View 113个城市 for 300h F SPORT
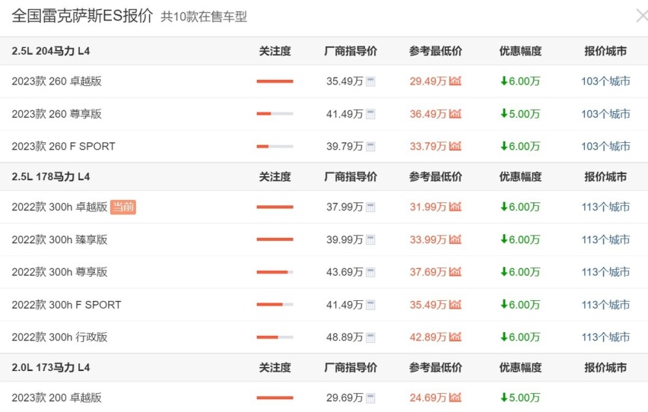The width and height of the screenshot is (648, 412). 605,305
